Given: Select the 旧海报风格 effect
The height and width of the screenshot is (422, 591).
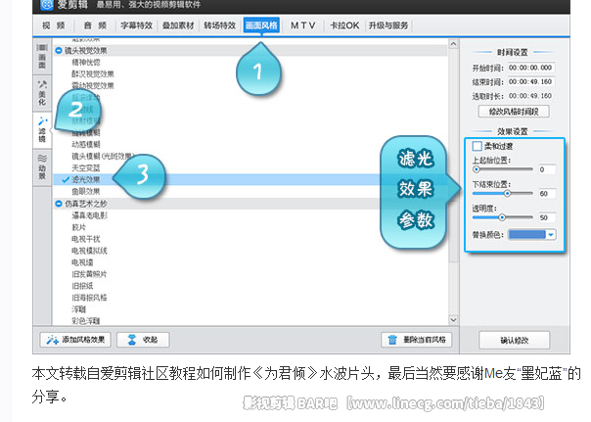Looking at the screenshot, I should 89,298.
